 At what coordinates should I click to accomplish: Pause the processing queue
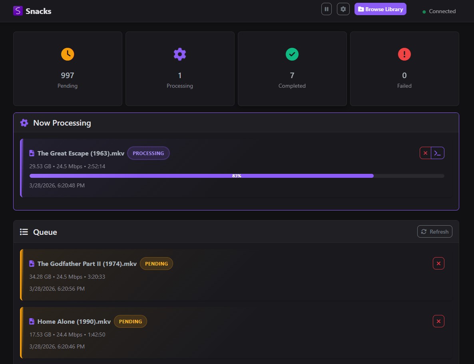click(327, 9)
